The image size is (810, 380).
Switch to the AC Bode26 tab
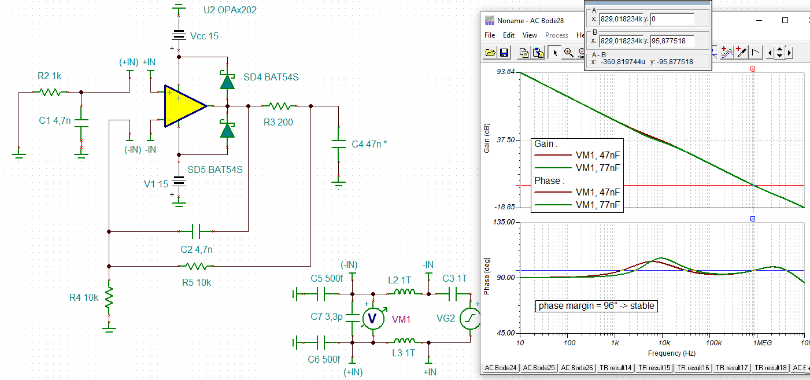click(x=577, y=368)
